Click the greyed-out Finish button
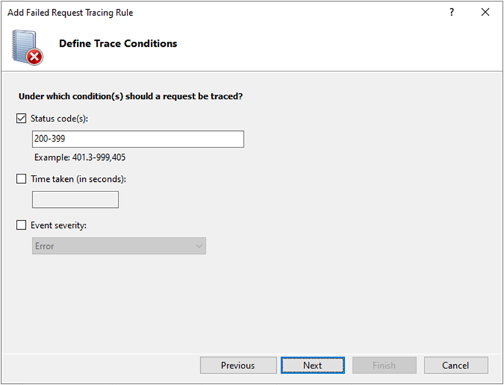 [384, 365]
